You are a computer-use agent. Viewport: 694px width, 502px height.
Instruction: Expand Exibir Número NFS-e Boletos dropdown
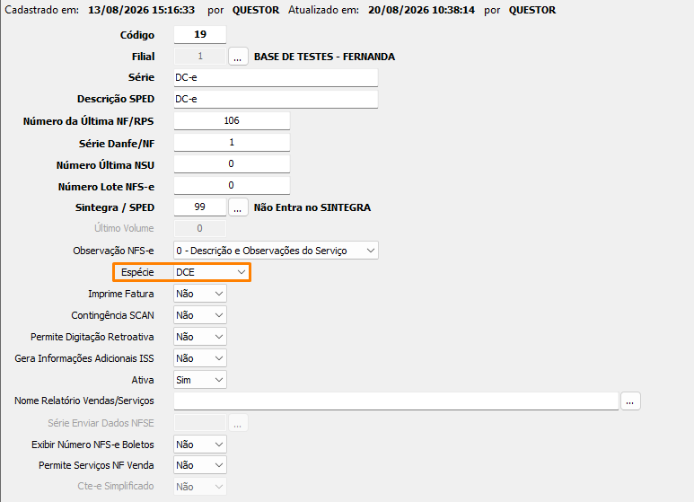pos(200,445)
